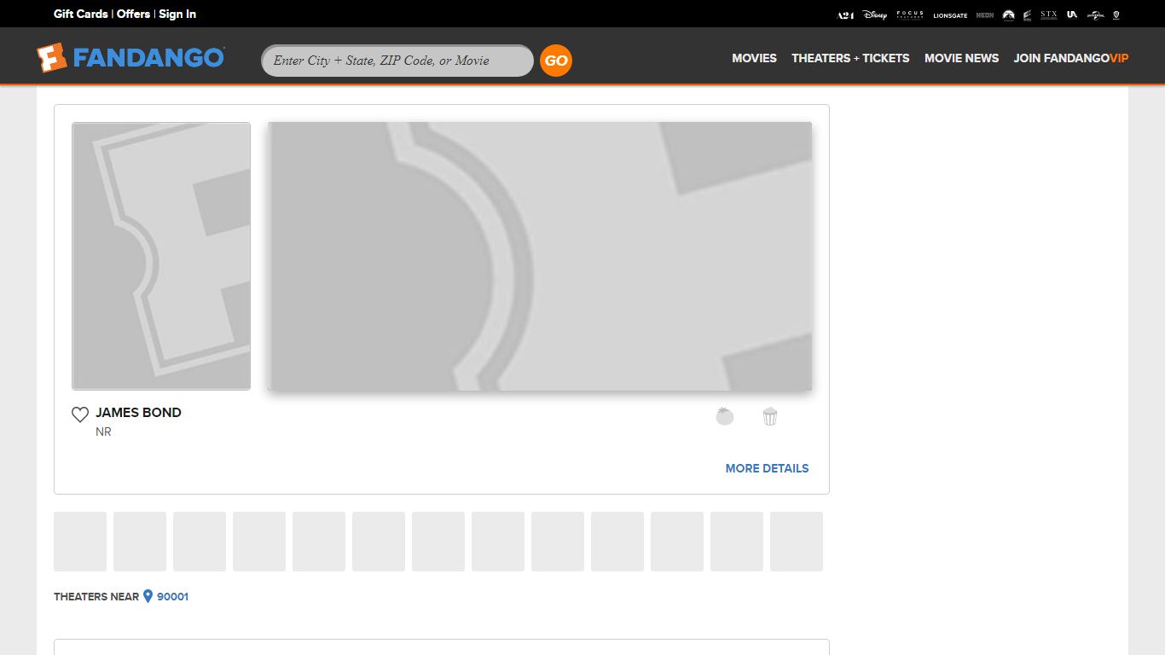The width and height of the screenshot is (1165, 655).
Task: Click the popcorn audience score icon
Action: coord(770,416)
